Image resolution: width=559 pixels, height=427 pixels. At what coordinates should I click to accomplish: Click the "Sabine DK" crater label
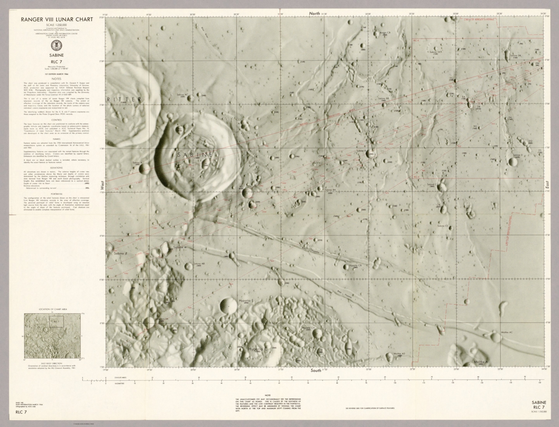pyautogui.click(x=516, y=56)
